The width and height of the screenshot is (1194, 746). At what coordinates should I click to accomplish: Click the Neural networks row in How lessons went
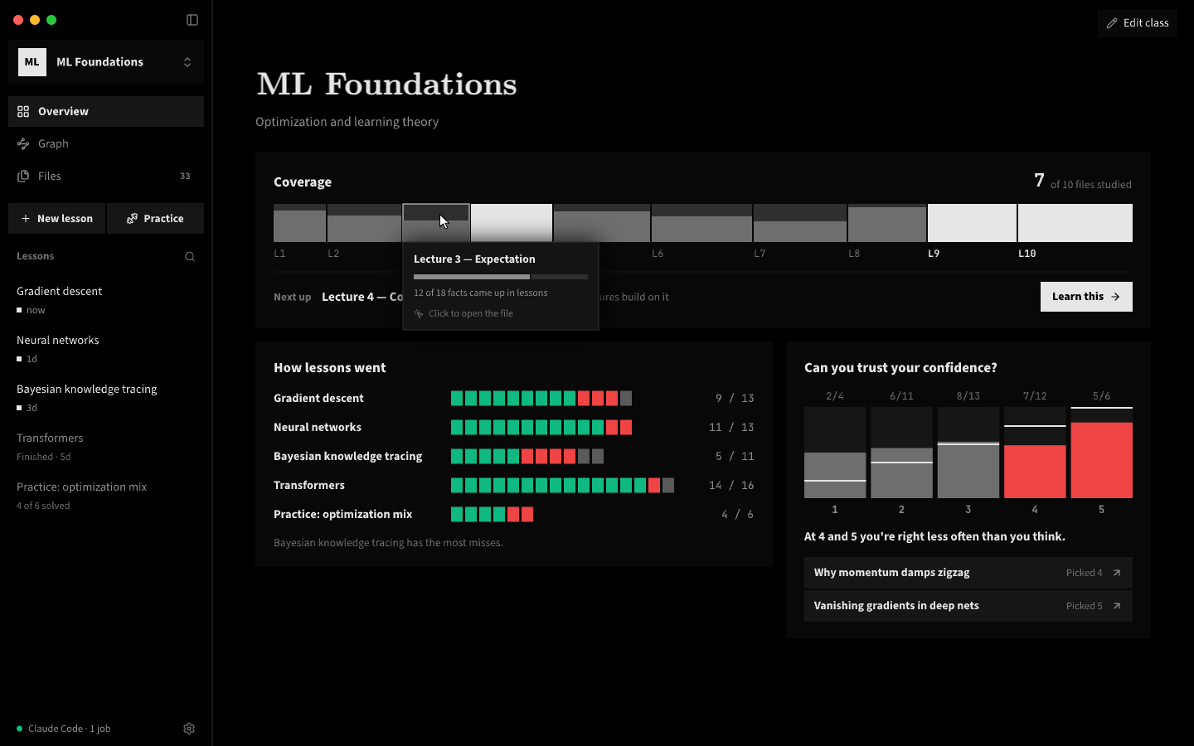(x=514, y=427)
